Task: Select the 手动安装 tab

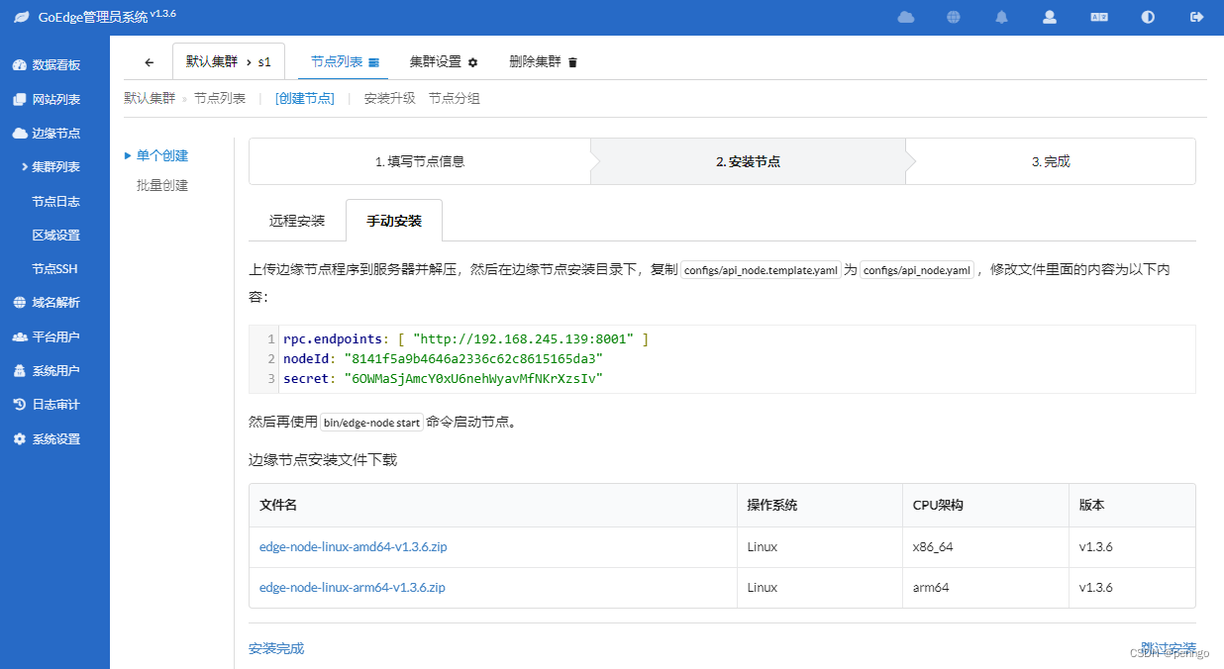Action: coord(394,221)
